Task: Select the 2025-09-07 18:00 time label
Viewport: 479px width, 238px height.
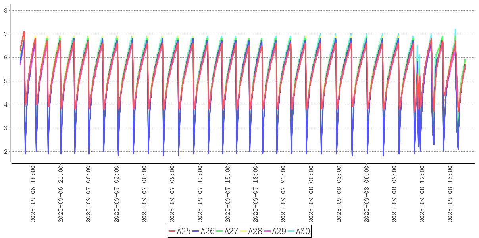Action: 256,194
